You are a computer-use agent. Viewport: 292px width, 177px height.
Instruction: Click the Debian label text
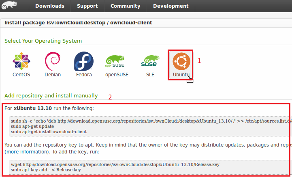[x=53, y=75]
